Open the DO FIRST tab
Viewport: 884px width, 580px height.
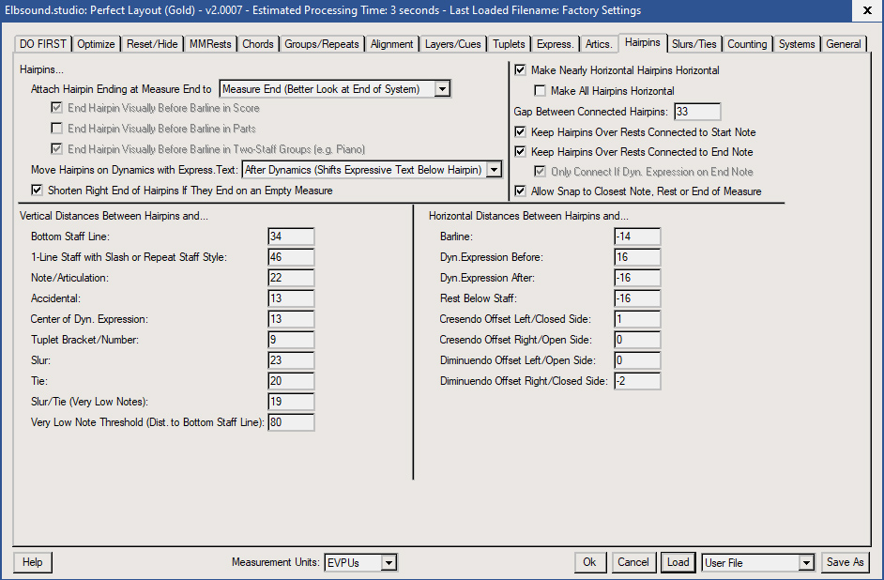[43, 44]
